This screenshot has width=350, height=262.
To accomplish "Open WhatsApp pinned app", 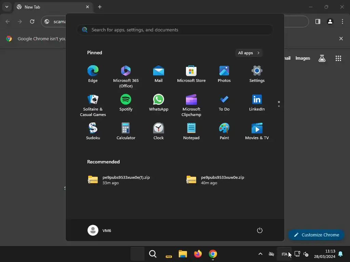I will [x=159, y=103].
